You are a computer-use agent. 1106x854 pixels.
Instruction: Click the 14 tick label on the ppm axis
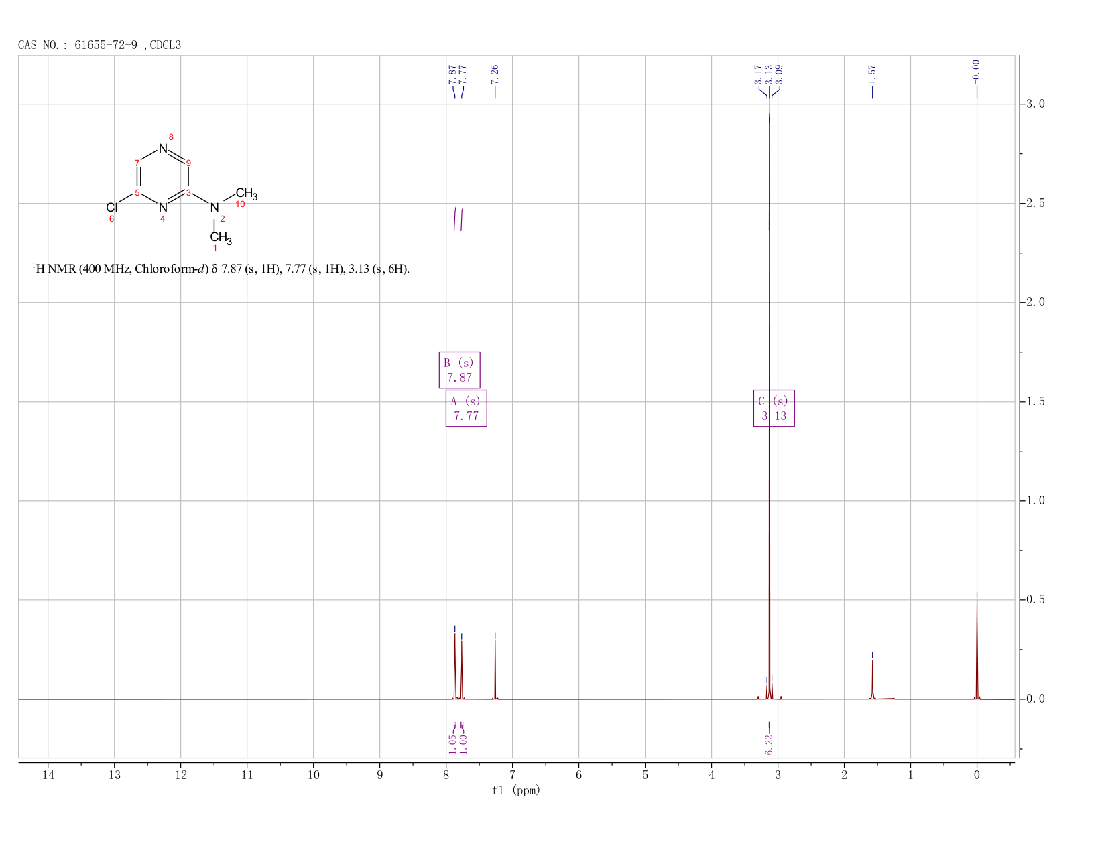tap(48, 775)
